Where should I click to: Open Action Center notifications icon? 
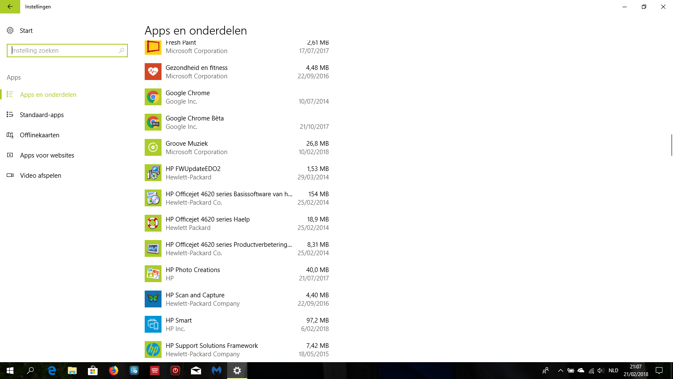[x=659, y=371]
